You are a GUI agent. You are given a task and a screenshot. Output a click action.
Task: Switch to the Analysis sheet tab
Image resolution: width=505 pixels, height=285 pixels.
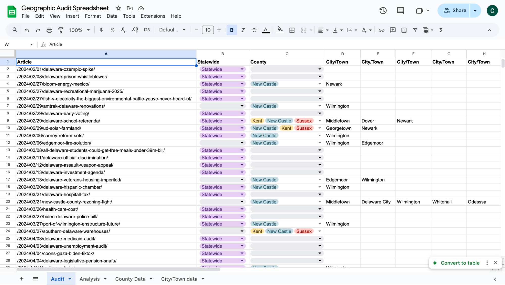pos(93,279)
